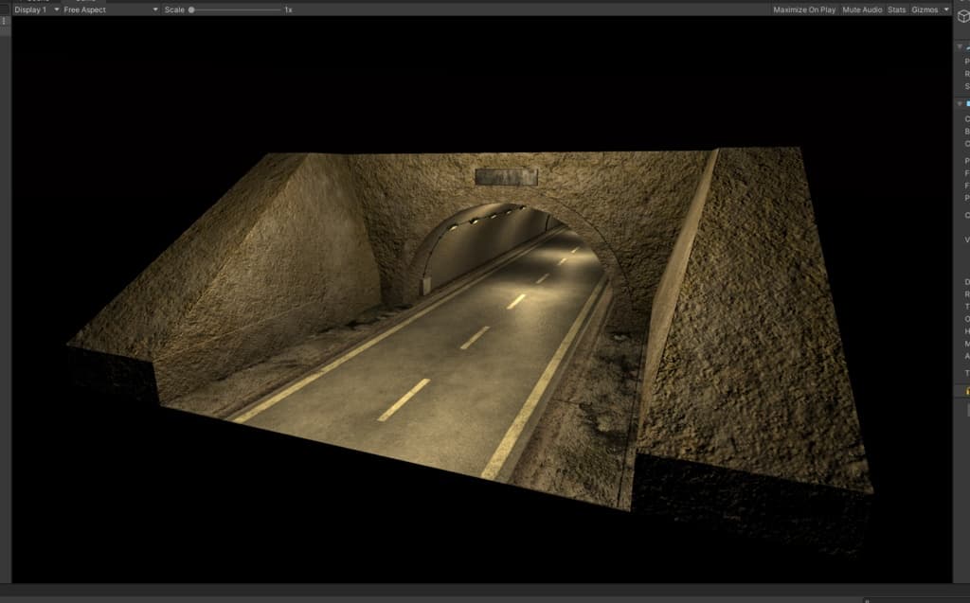Screen dimensions: 970x603
Task: Click the Camera component icon in Inspector
Action: coord(967,102)
